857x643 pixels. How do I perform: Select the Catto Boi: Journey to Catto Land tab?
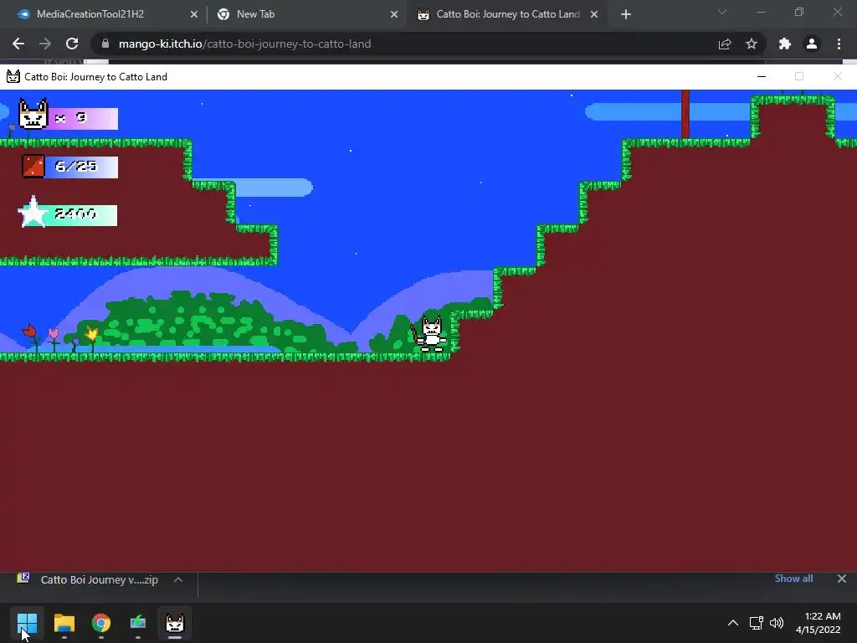click(x=505, y=14)
